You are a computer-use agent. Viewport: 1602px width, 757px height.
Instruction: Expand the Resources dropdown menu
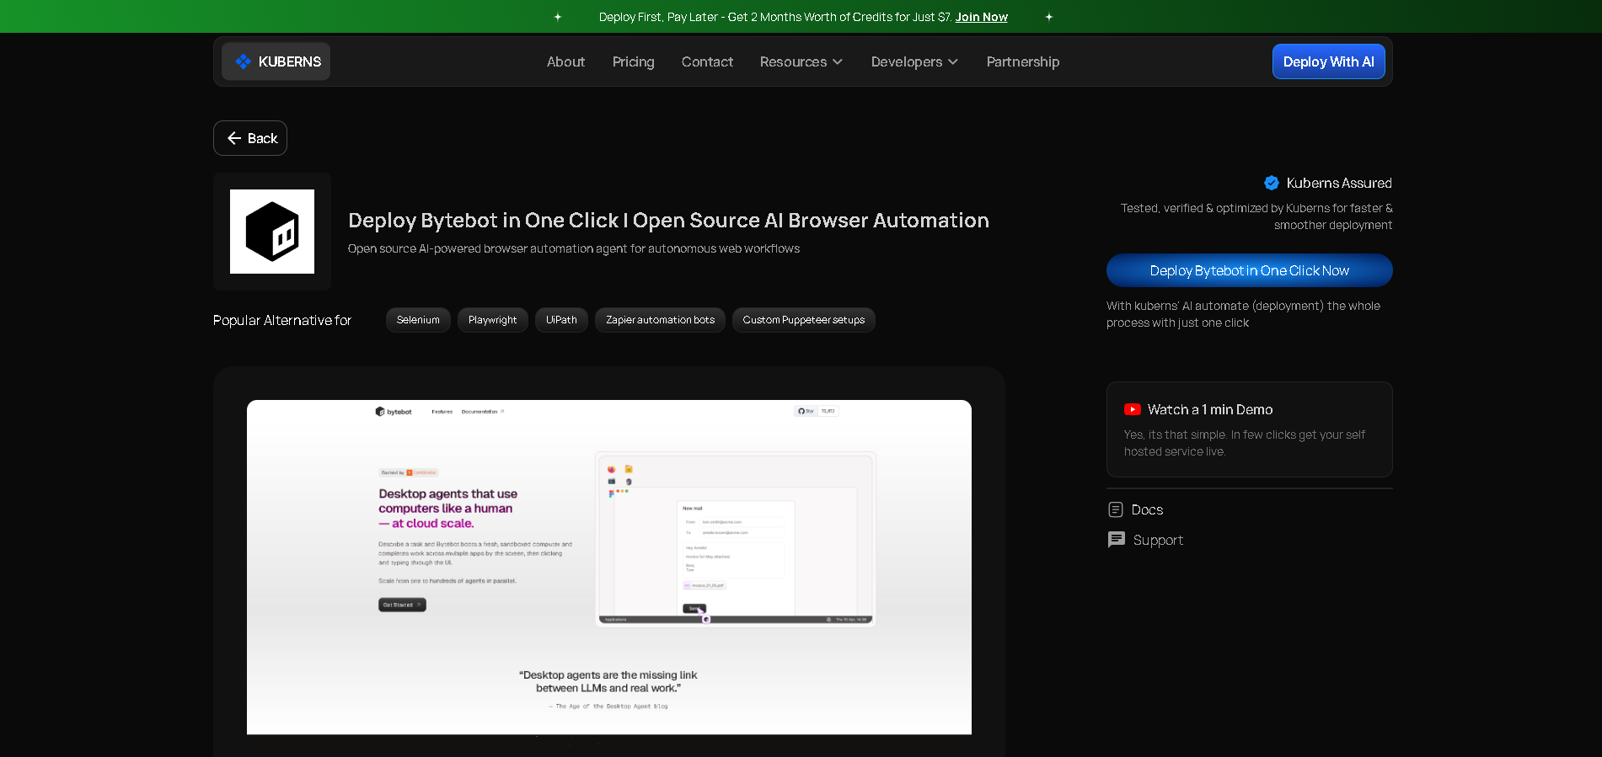tap(801, 61)
